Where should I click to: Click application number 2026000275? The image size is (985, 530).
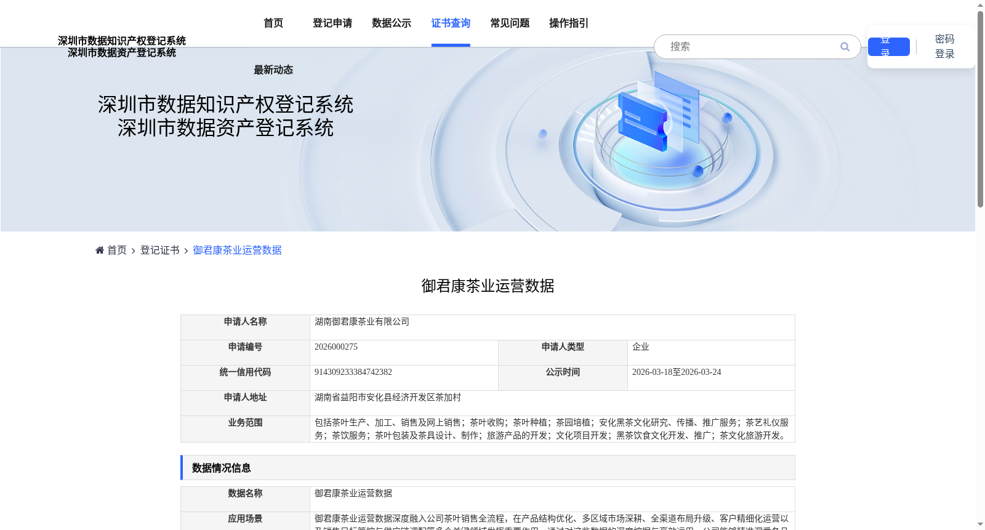point(336,347)
